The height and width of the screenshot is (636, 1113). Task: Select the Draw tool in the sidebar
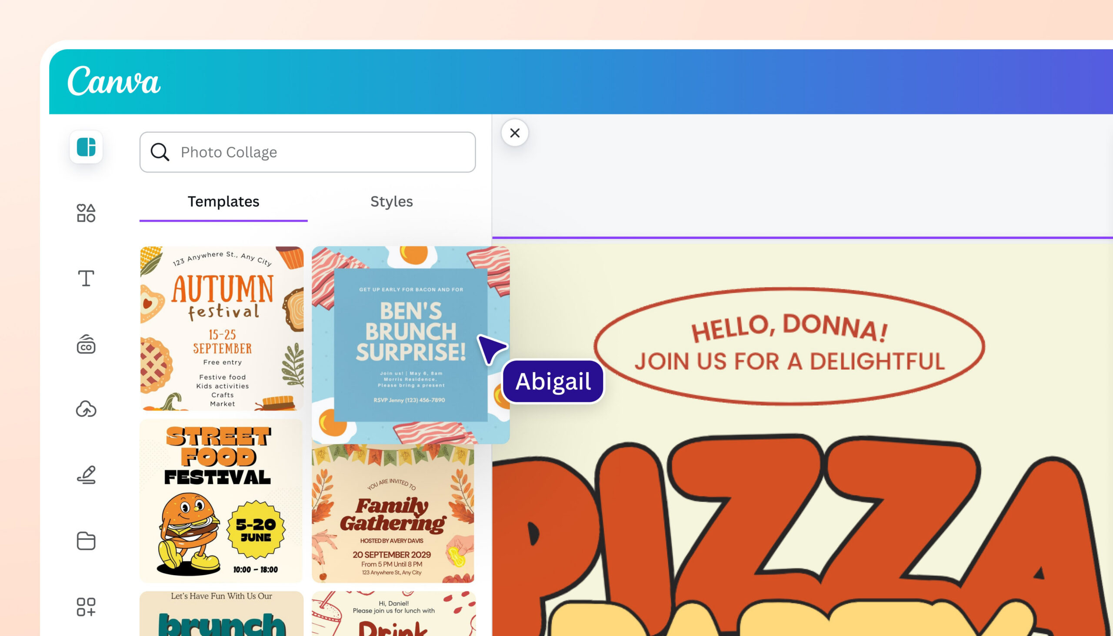(86, 475)
